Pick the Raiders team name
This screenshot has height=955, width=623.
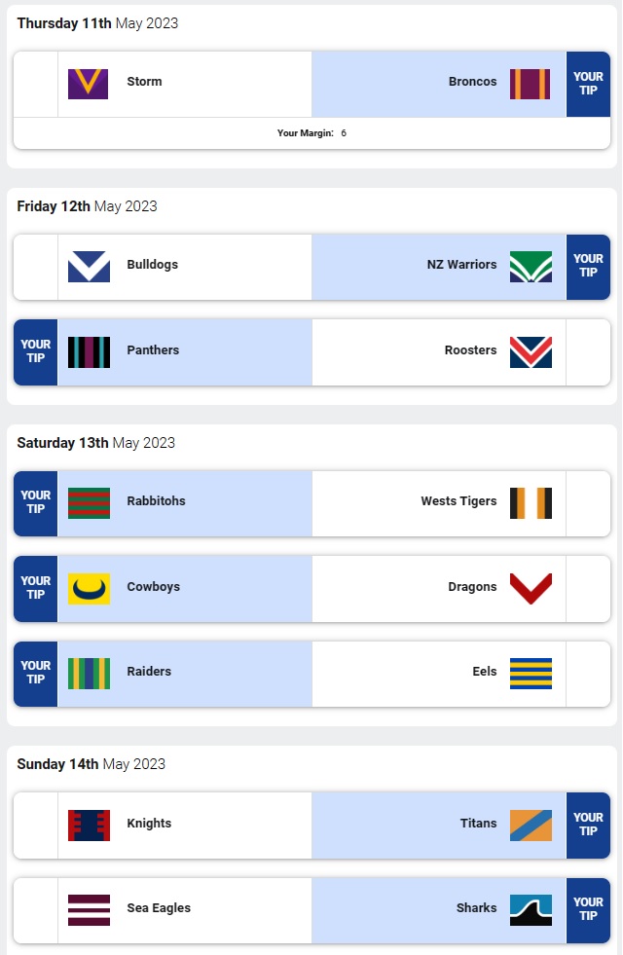click(x=149, y=672)
